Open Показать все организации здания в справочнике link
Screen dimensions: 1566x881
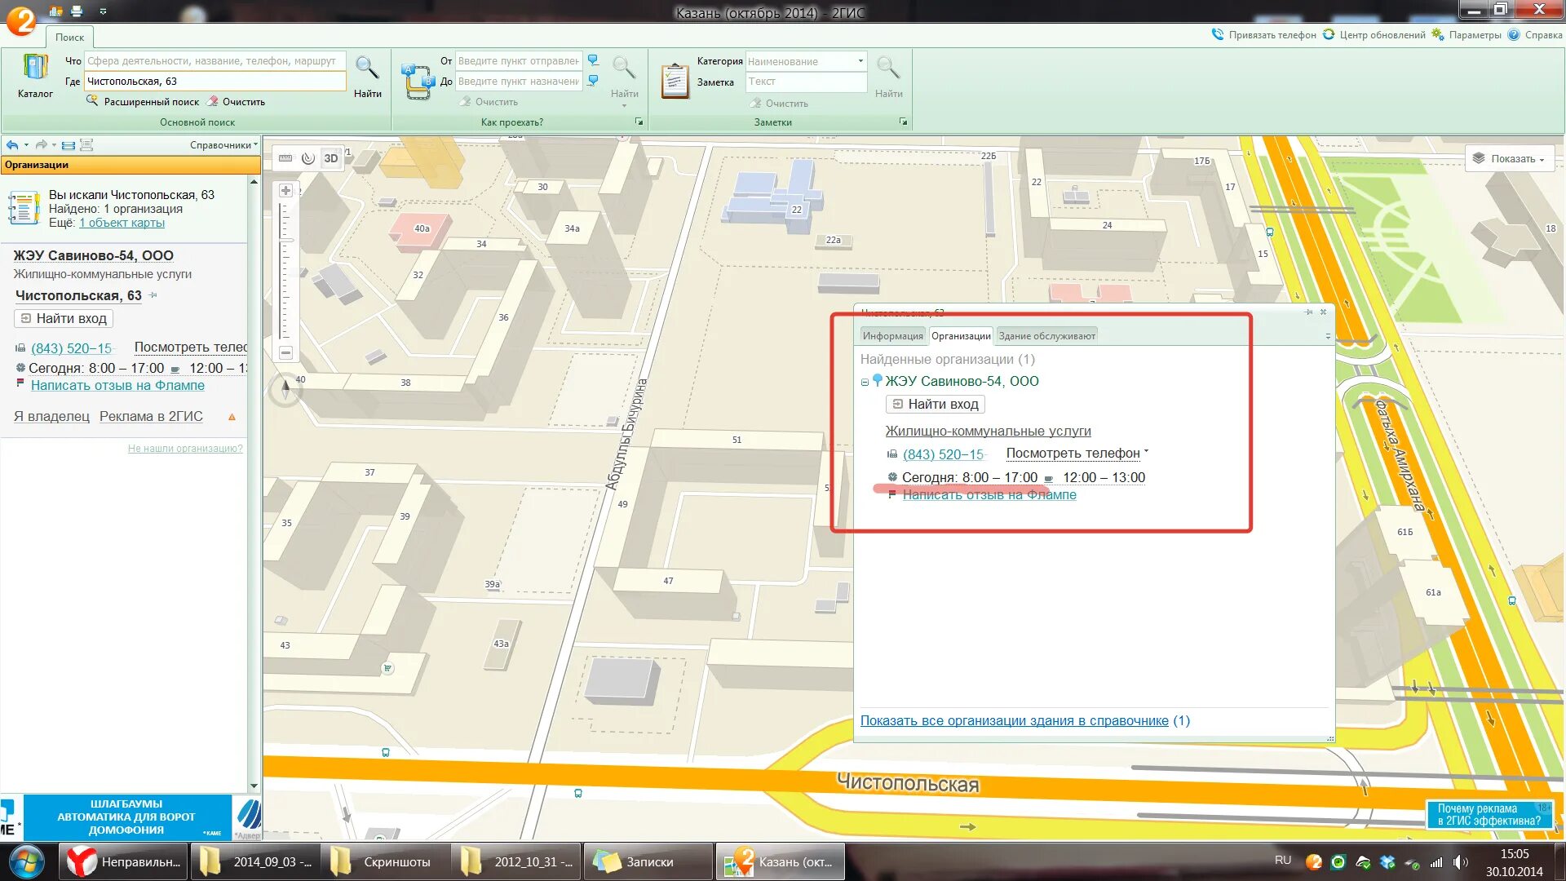[x=1014, y=721]
